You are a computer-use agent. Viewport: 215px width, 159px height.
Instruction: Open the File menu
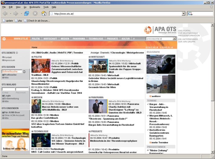[x=4, y=7]
